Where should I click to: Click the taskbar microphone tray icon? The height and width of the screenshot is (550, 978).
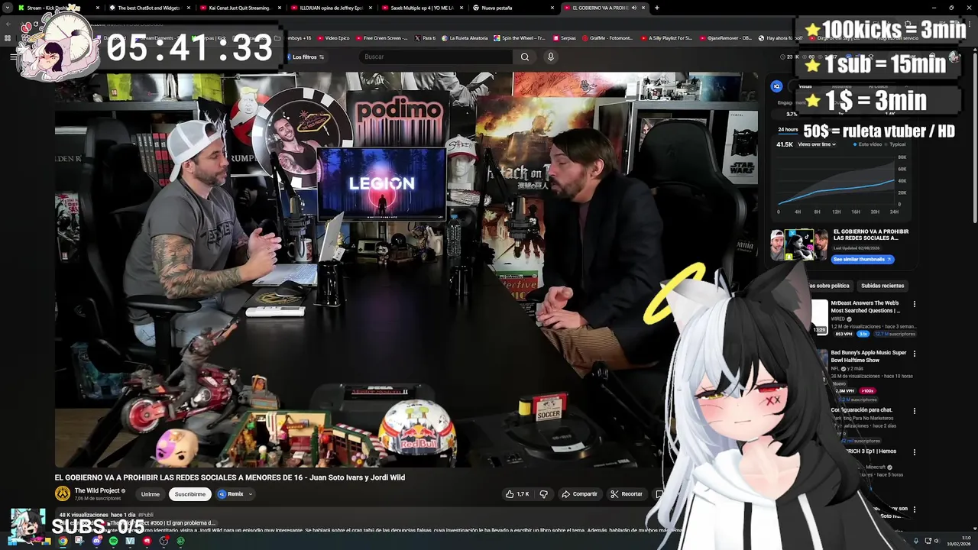tap(915, 541)
